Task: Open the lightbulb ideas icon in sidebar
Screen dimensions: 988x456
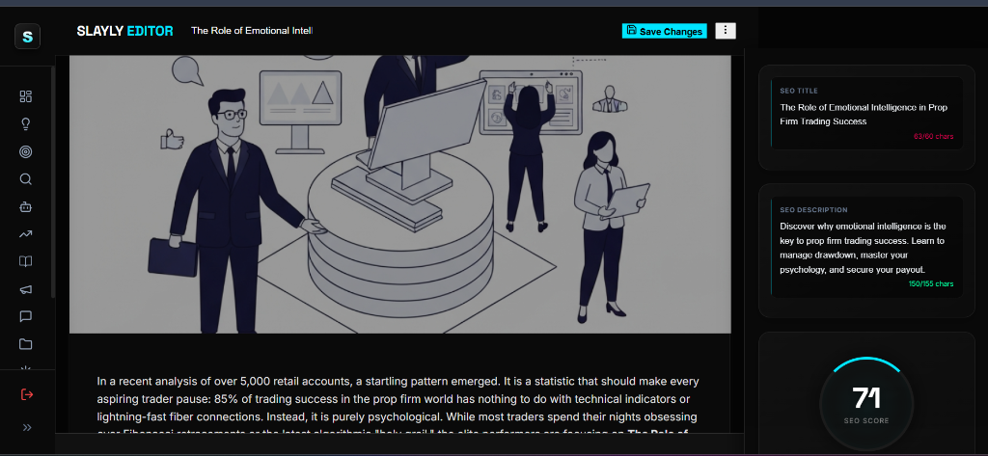Action: pos(26,124)
